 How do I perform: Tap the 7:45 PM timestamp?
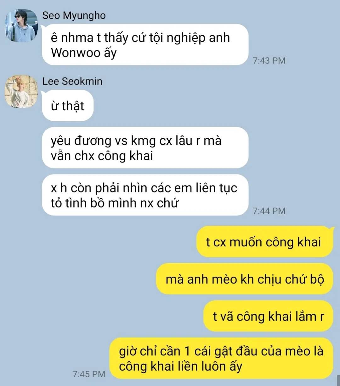(x=89, y=374)
